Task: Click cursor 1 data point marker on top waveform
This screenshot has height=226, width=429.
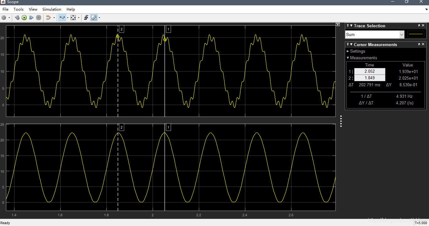Action: point(165,39)
